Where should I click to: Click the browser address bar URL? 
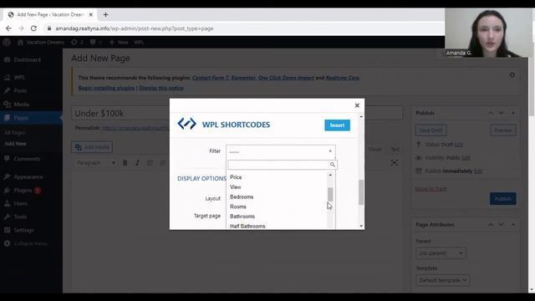pyautogui.click(x=135, y=28)
